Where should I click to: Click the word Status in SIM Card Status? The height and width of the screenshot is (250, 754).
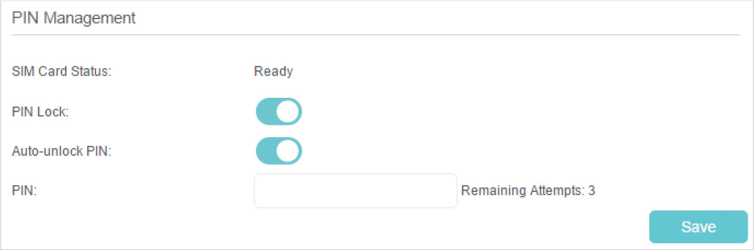tap(95, 71)
